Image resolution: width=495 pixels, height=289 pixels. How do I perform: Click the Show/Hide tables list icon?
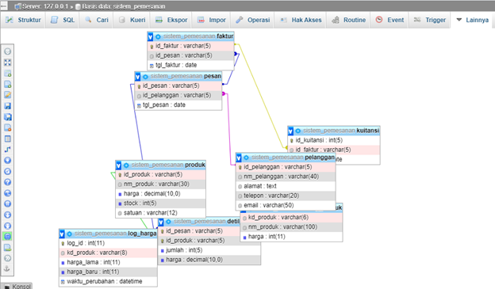(8, 51)
